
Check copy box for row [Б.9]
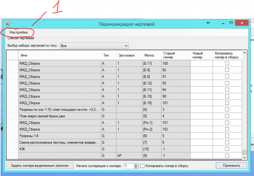click(227, 70)
